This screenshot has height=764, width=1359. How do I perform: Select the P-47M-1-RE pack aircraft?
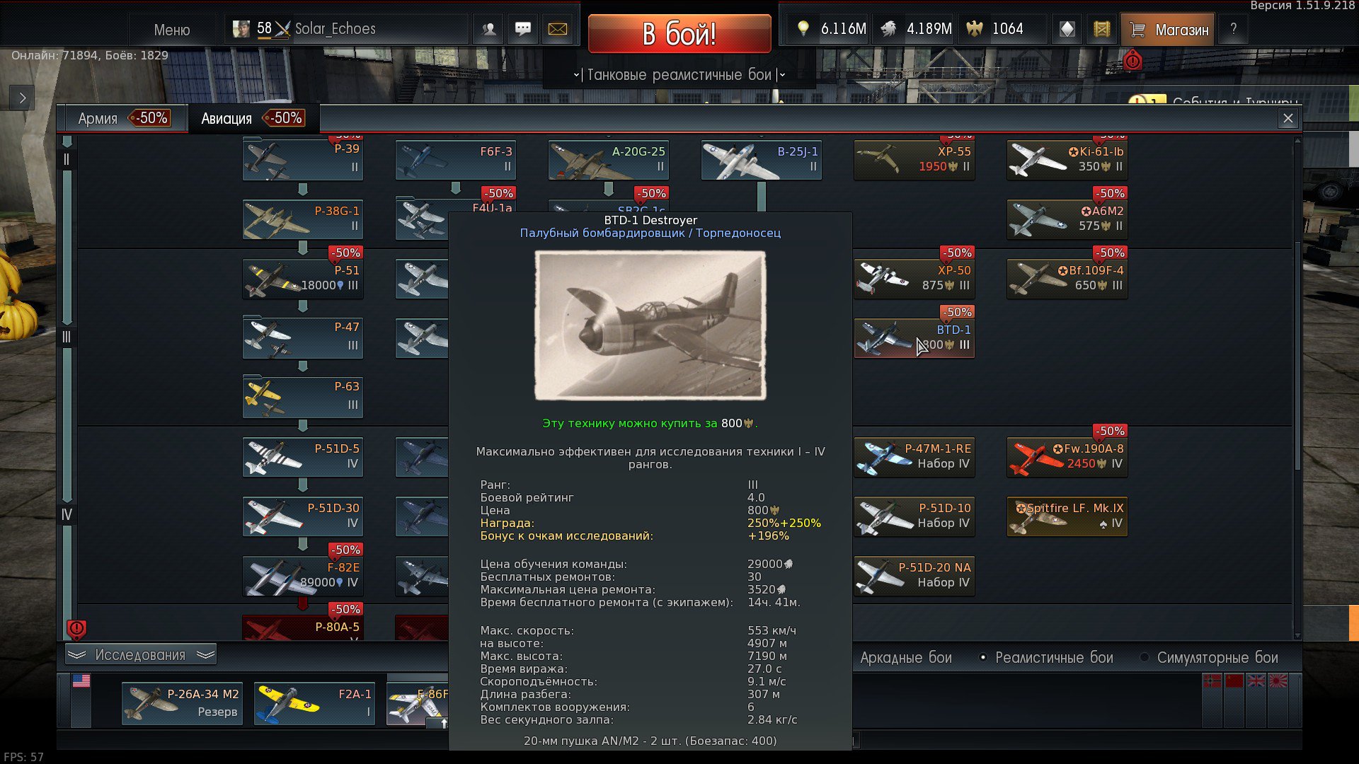coord(914,456)
